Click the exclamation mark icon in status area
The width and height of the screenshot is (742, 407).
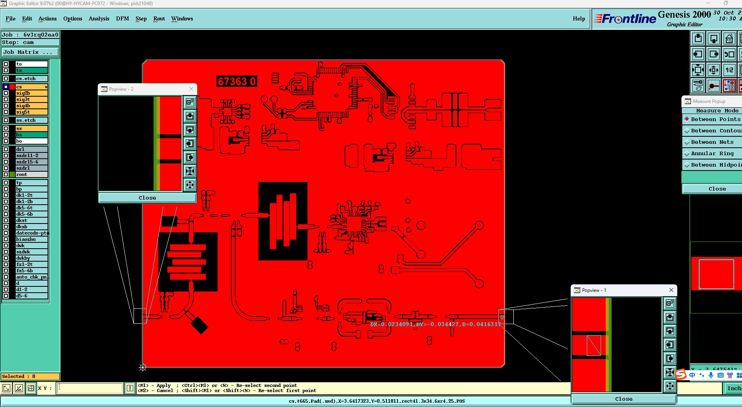(130, 388)
